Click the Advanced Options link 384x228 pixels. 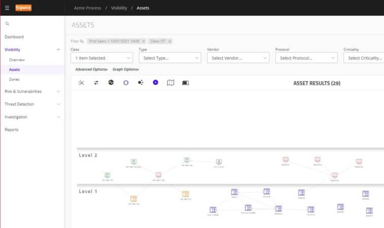pyautogui.click(x=91, y=69)
